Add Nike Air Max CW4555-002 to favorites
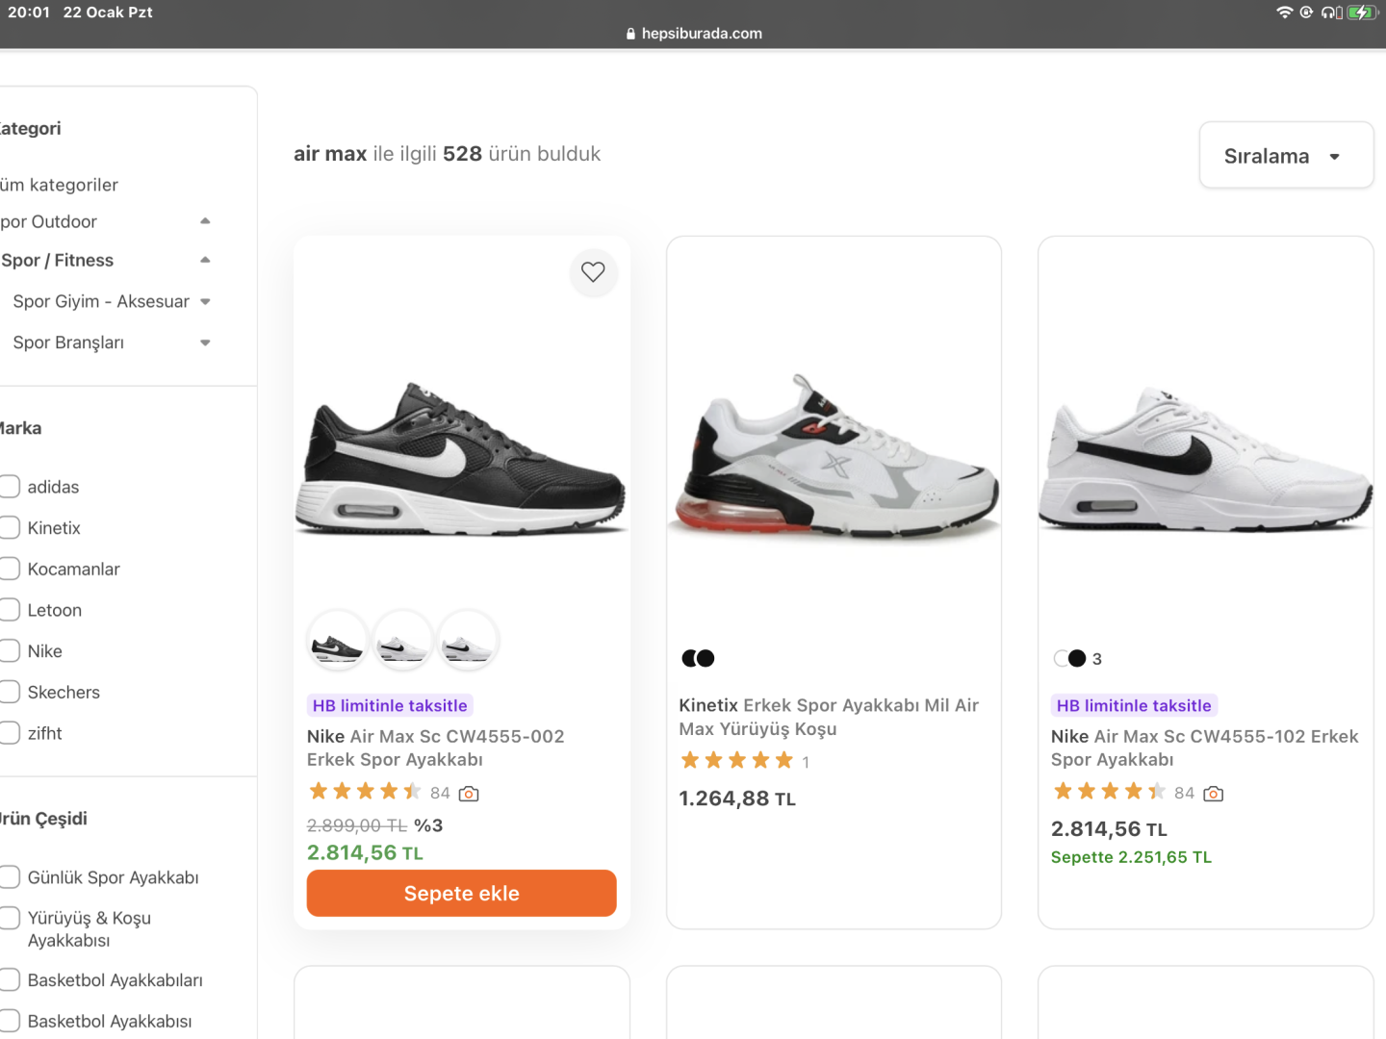Screen dimensions: 1386x1039 point(593,272)
